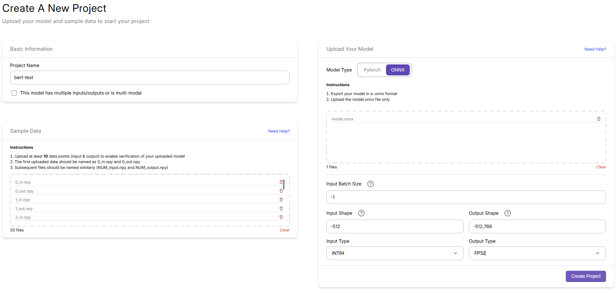Image resolution: width=616 pixels, height=293 pixels.
Task: Click the '1 files' count text
Action: (x=332, y=167)
